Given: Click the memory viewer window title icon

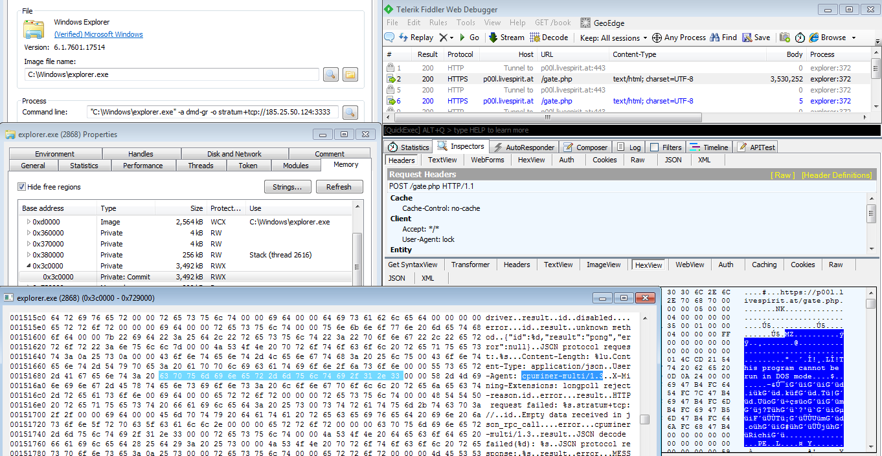Looking at the screenshot, I should 9,298.
